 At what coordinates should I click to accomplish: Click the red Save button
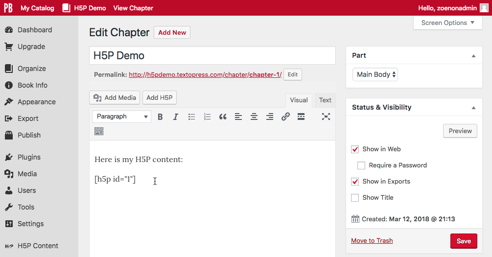point(464,241)
